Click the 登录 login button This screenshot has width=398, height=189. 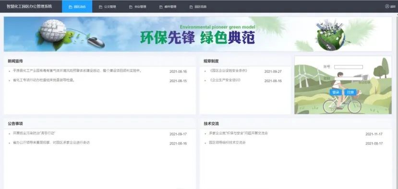(336, 93)
